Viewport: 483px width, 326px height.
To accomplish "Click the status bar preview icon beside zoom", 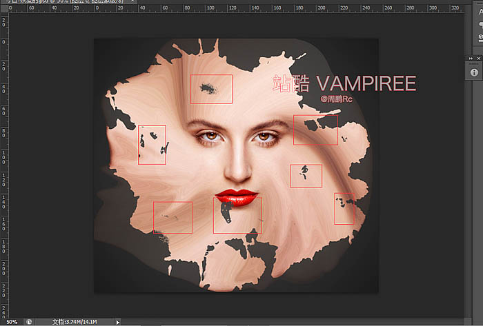I will [x=30, y=321].
